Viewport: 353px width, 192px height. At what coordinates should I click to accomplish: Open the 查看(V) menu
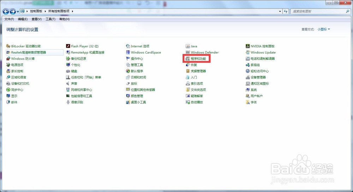(36, 19)
